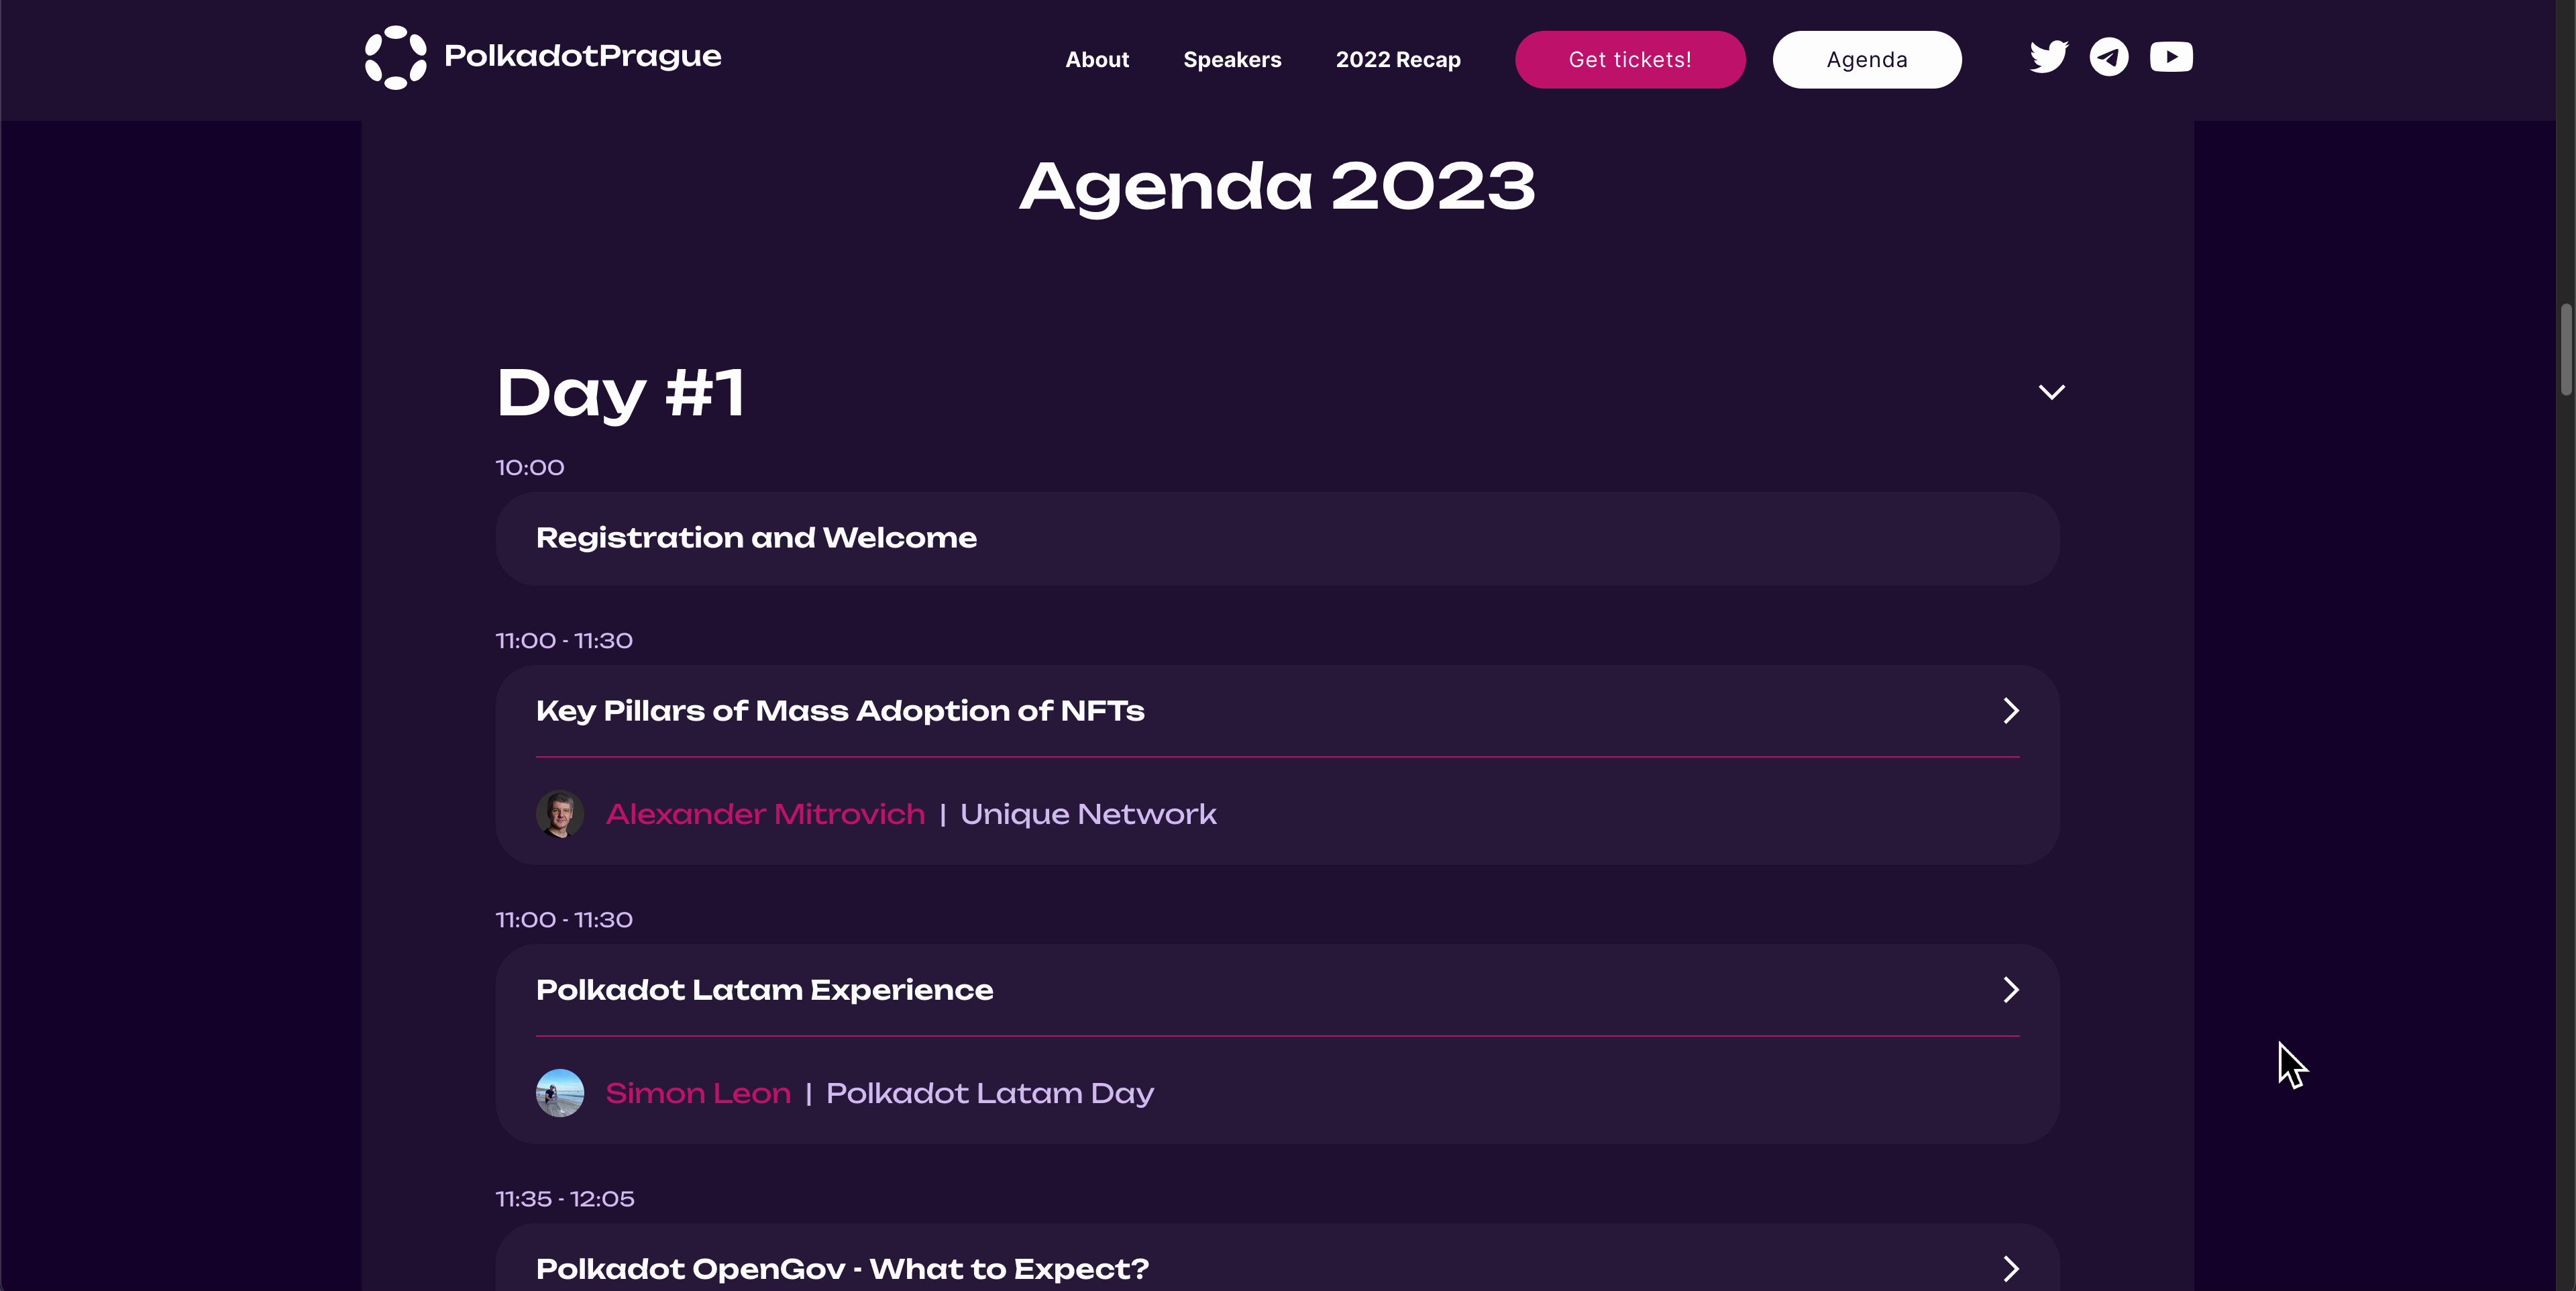Open Simon Leon speaker link
Image resolution: width=2576 pixels, height=1291 pixels.
pos(698,1093)
